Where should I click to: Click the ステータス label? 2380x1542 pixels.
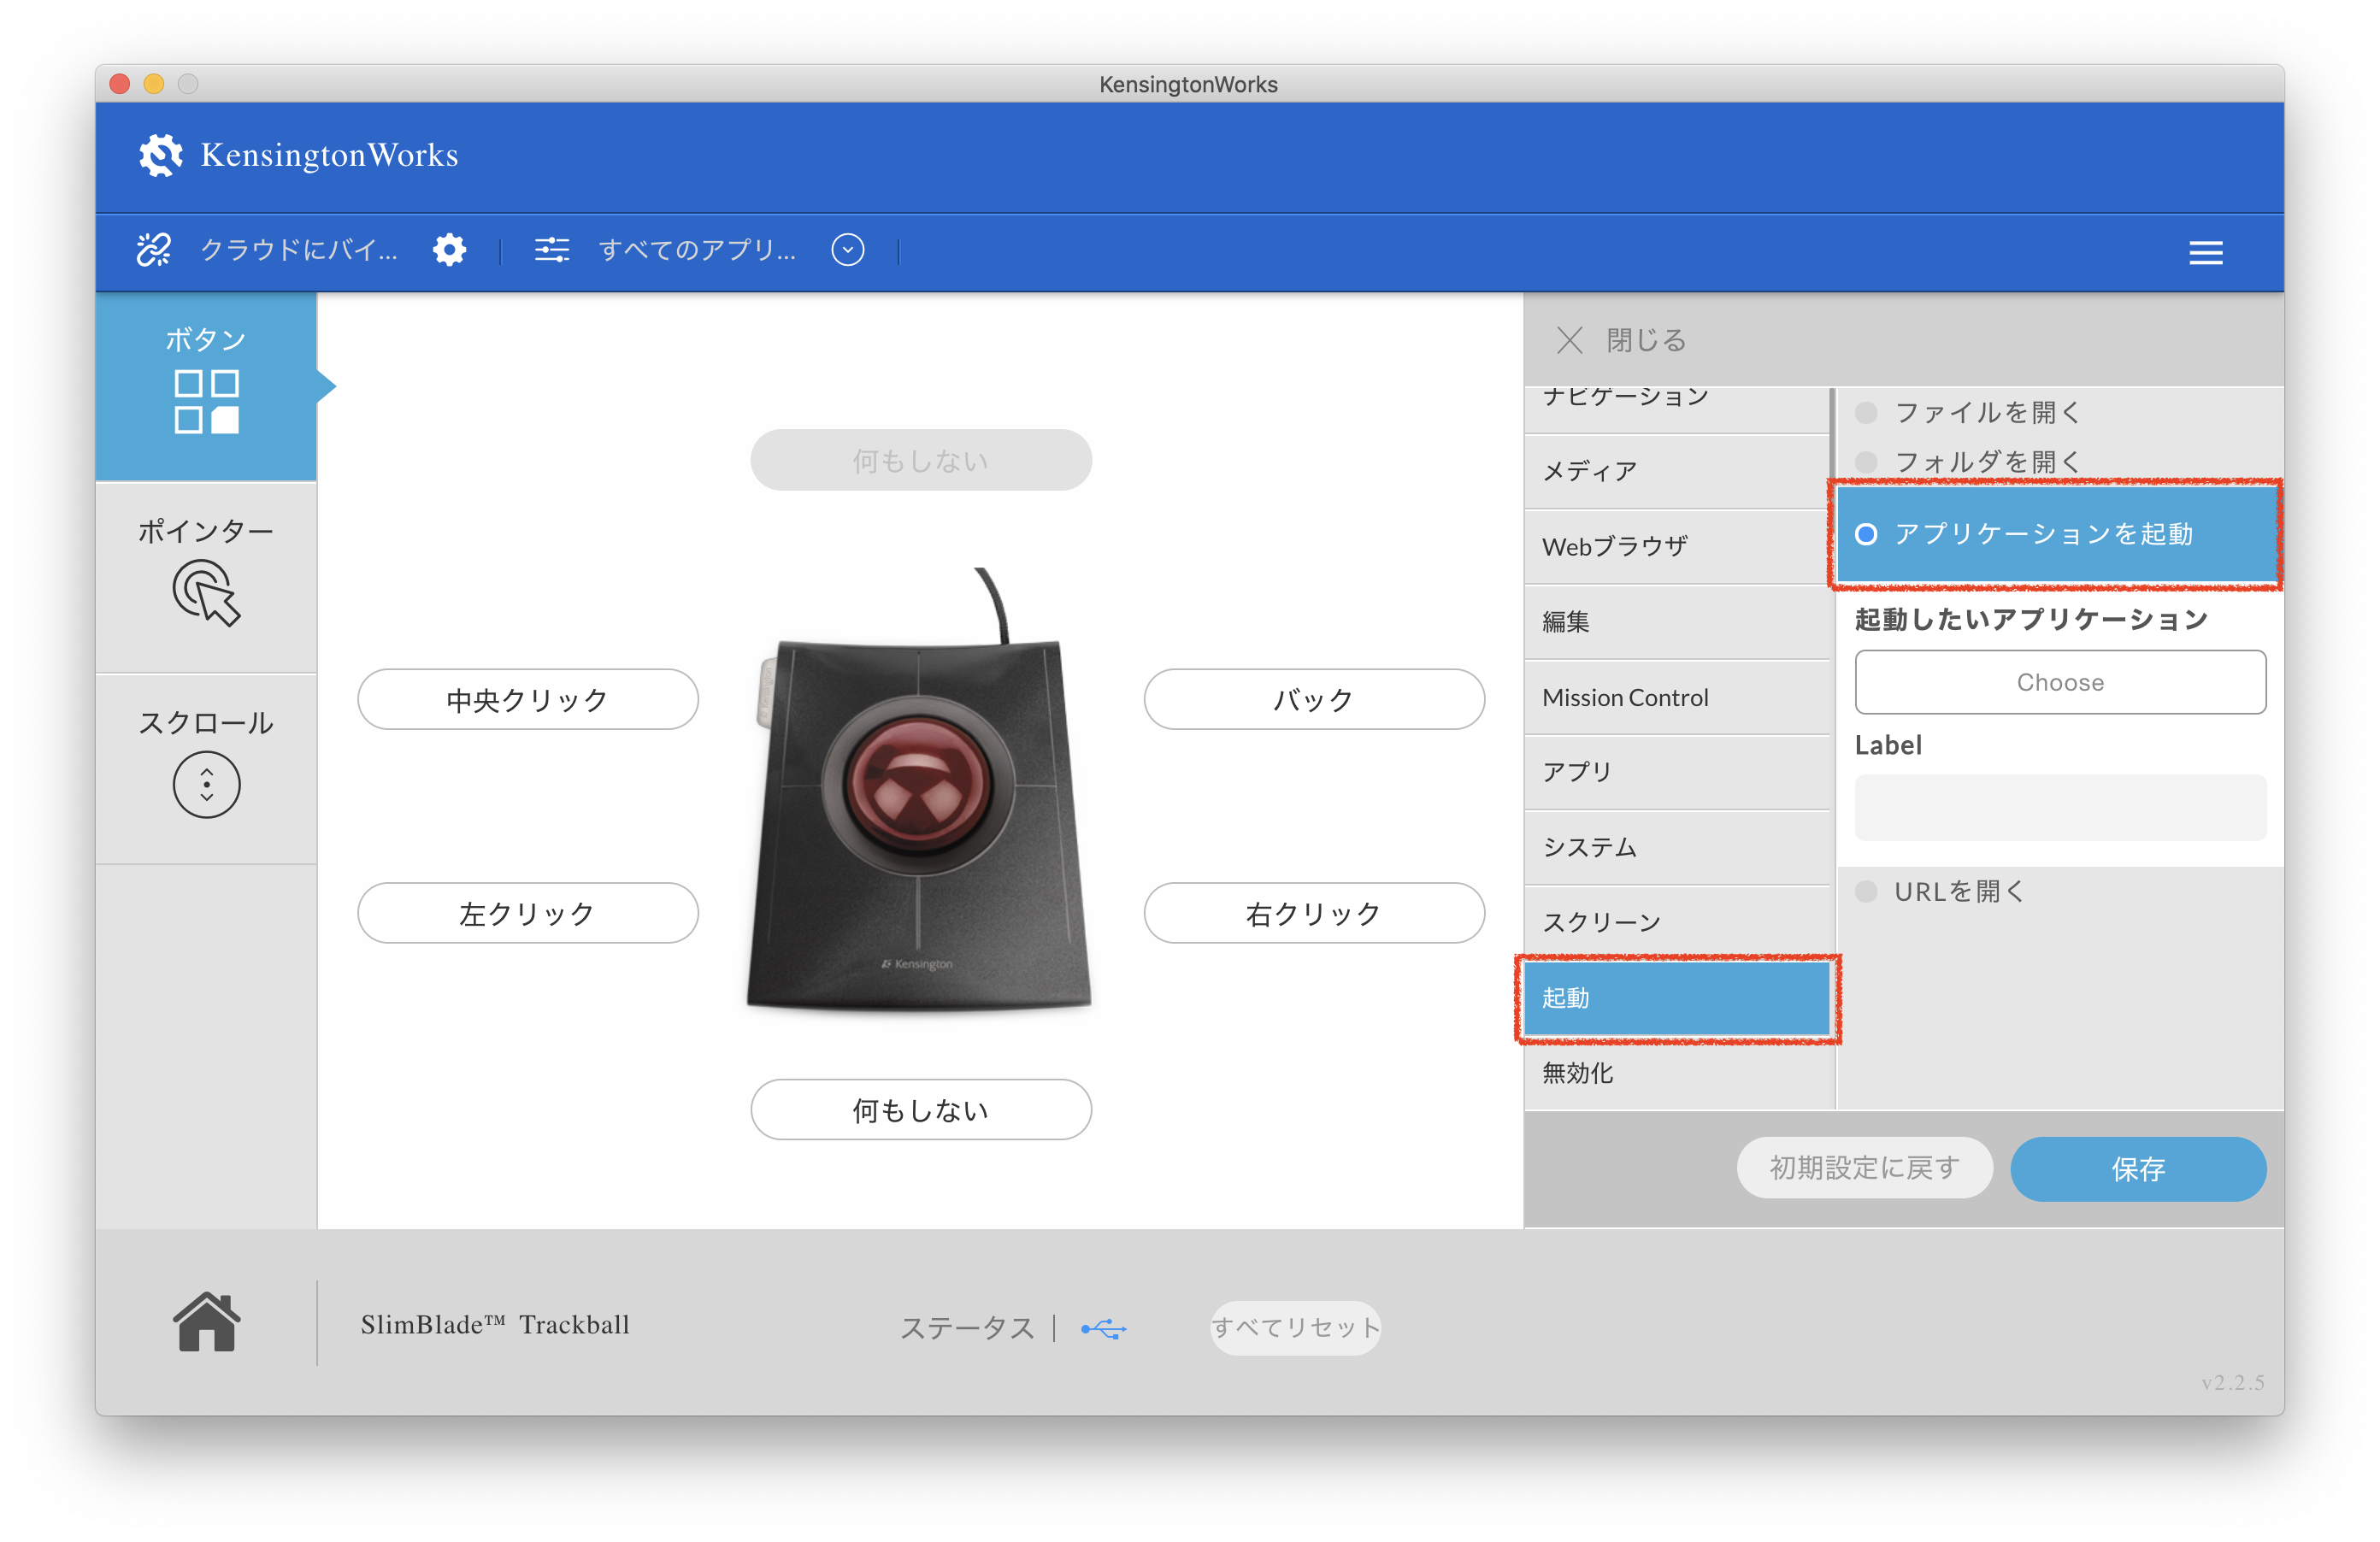click(x=967, y=1328)
